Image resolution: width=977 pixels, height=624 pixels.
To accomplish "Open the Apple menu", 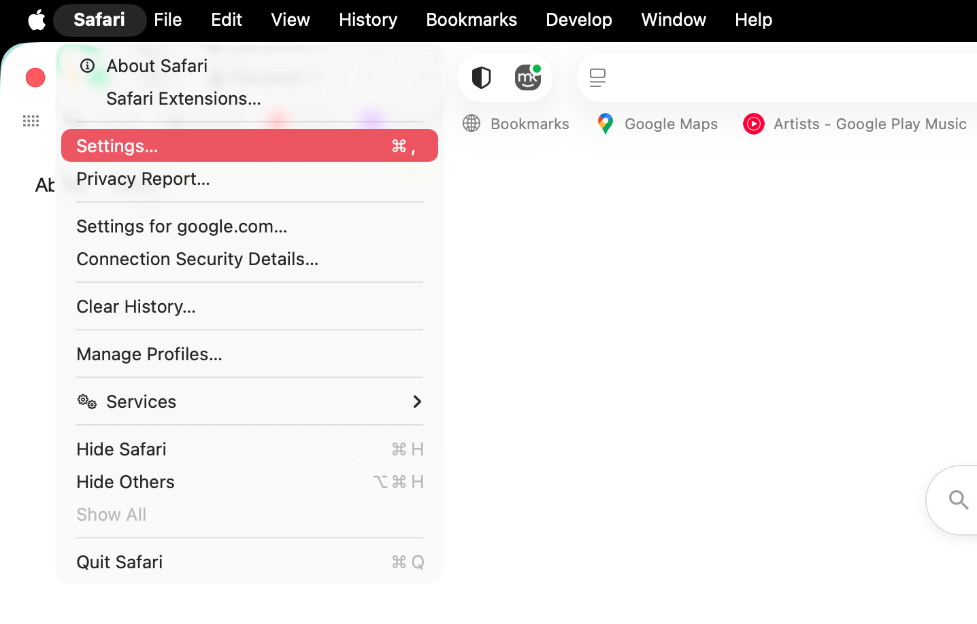I will point(35,20).
